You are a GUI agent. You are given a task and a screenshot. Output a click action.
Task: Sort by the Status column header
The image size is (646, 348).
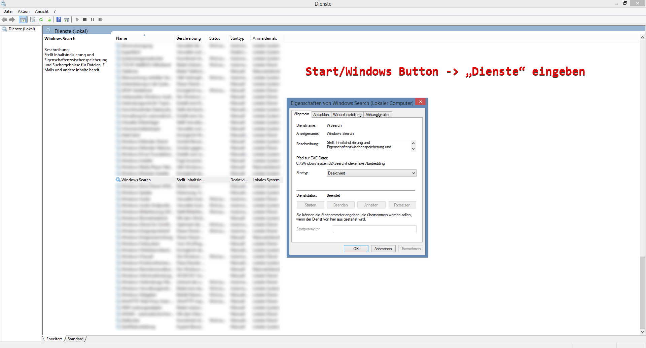[218, 38]
